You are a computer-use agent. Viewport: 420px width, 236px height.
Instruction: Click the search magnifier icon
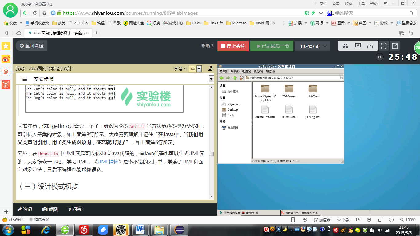[411, 13]
